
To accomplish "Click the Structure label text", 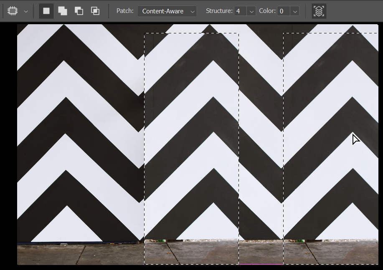I will tap(219, 11).
